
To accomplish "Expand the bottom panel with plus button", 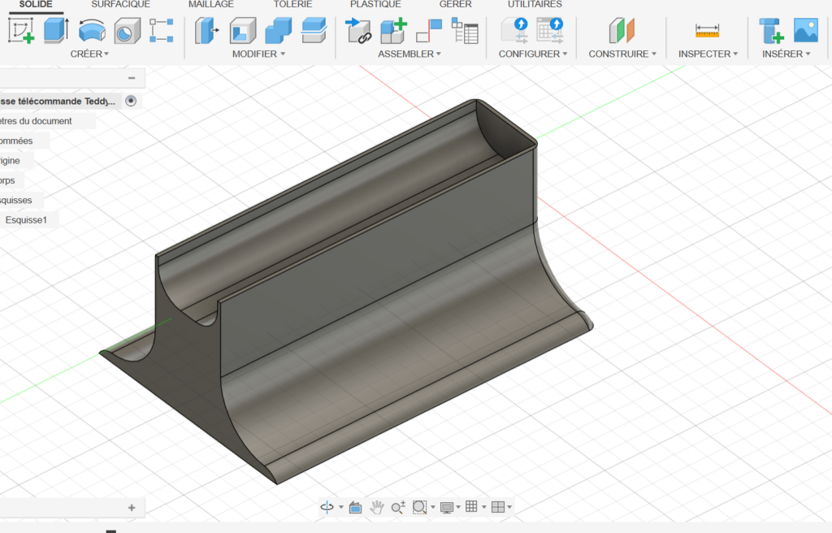I will click(132, 507).
